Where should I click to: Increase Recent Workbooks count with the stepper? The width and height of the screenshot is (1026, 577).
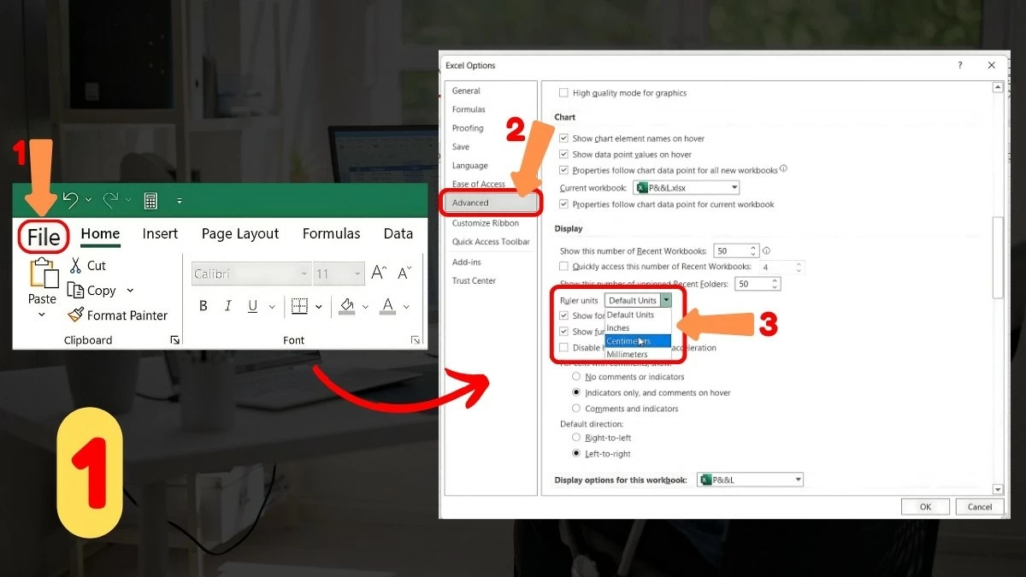pos(752,246)
